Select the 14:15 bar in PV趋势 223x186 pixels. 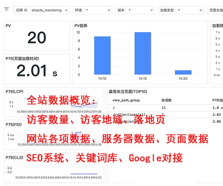[x=143, y=53]
